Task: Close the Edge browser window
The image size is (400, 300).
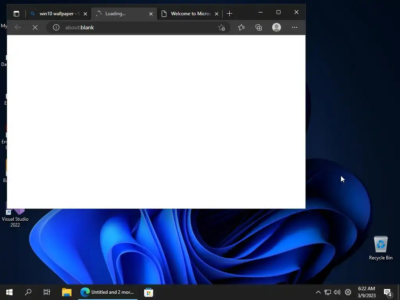Action: pos(296,12)
